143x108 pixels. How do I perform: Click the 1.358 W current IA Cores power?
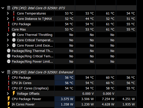[x=67, y=104]
